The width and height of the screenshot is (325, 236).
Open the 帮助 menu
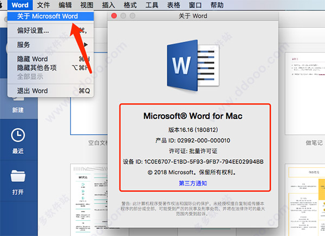click(x=217, y=5)
